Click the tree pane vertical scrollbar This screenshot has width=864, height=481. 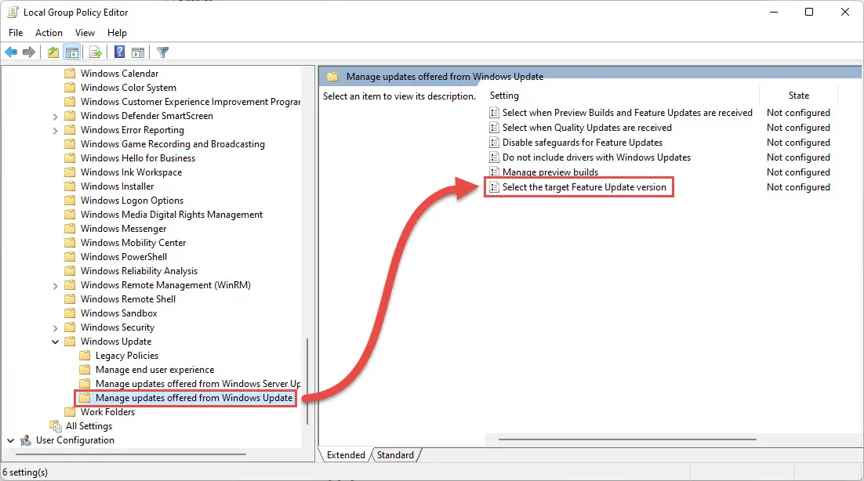click(307, 381)
